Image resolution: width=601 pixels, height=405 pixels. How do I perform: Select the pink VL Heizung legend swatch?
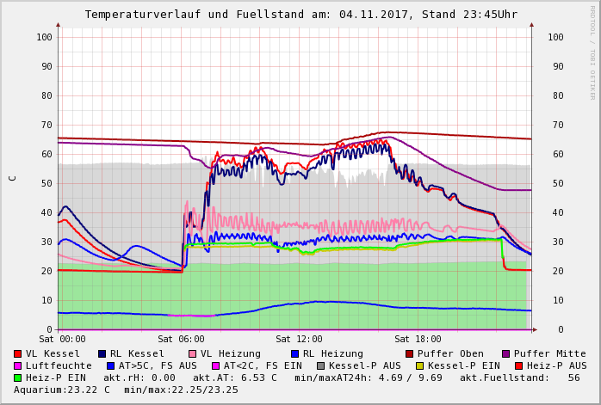(x=193, y=353)
